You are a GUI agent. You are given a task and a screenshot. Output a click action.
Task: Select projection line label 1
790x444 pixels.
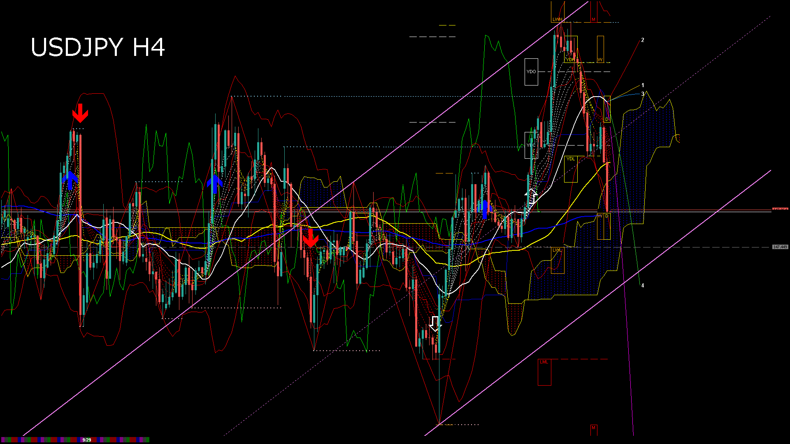point(643,86)
